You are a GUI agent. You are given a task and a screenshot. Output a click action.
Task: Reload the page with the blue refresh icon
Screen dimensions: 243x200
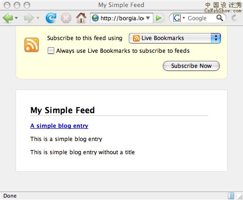tap(51, 18)
